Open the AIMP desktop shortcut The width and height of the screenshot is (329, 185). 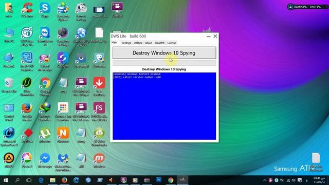(x=9, y=160)
